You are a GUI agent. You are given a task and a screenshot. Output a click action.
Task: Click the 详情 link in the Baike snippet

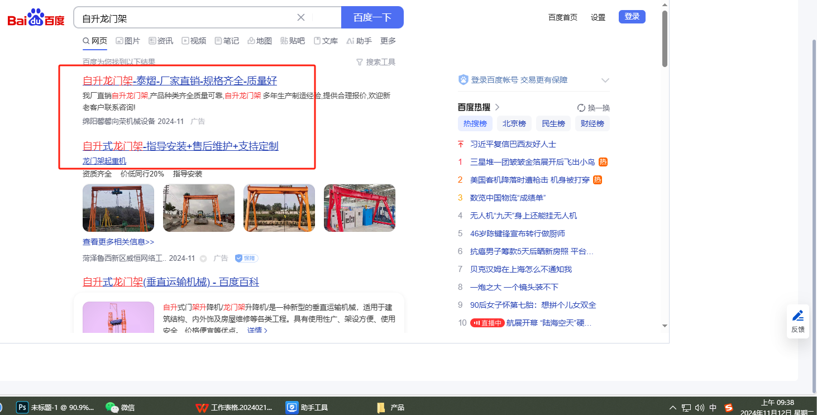tap(257, 331)
